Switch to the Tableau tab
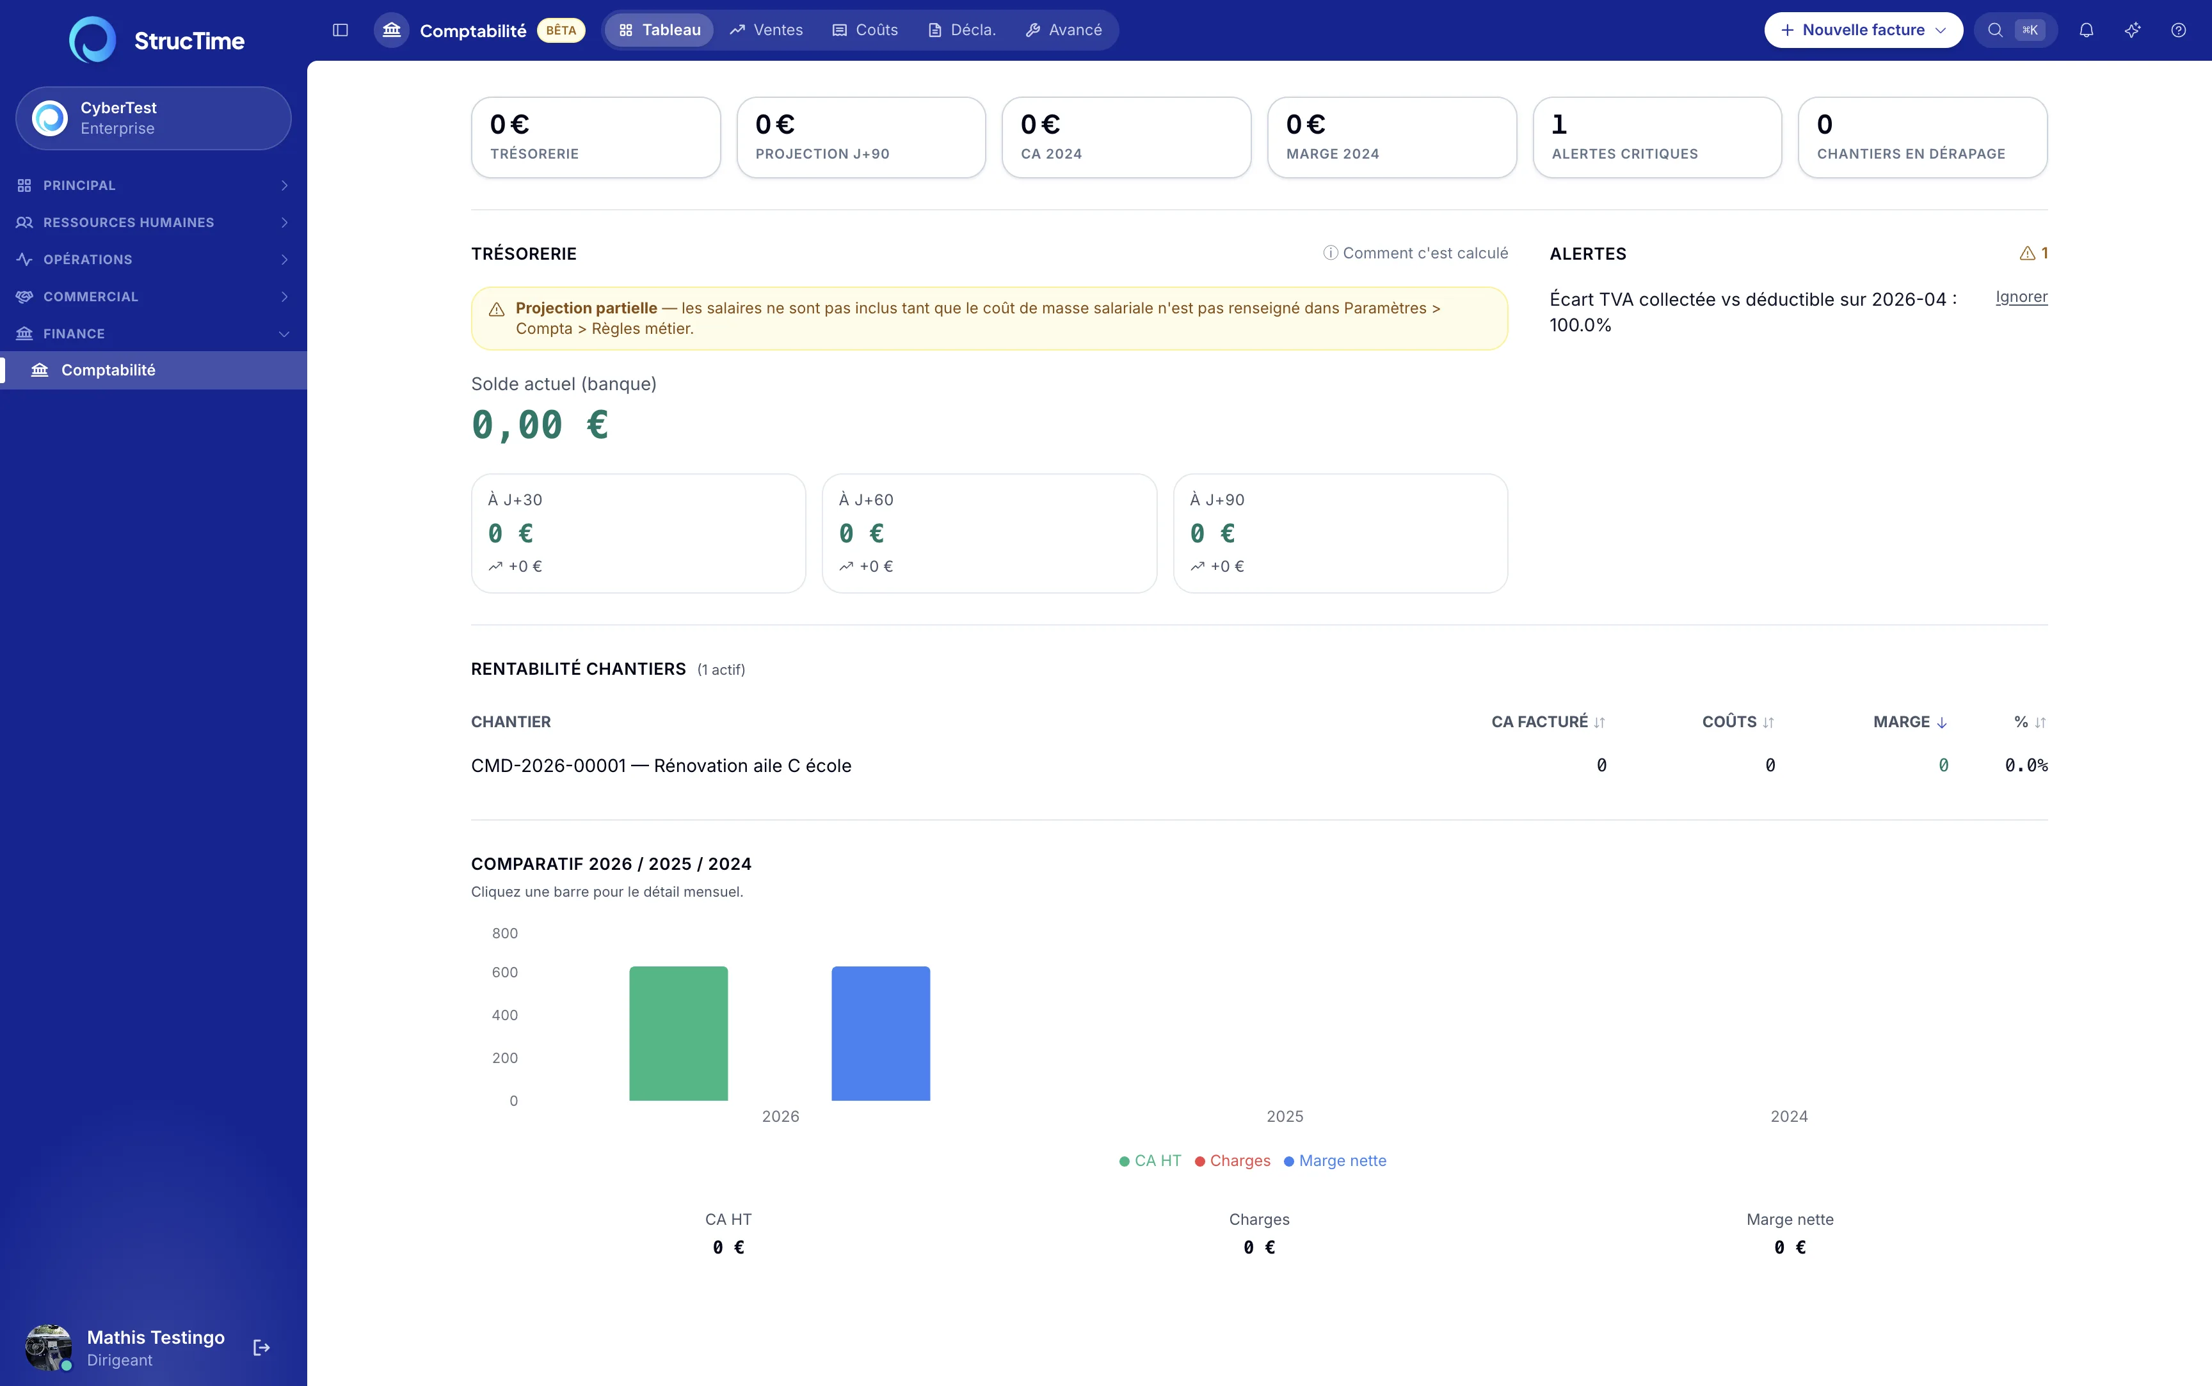The width and height of the screenshot is (2212, 1386). coord(659,30)
